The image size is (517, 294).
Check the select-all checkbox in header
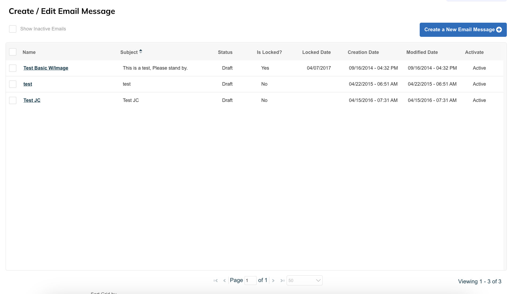pyautogui.click(x=13, y=52)
